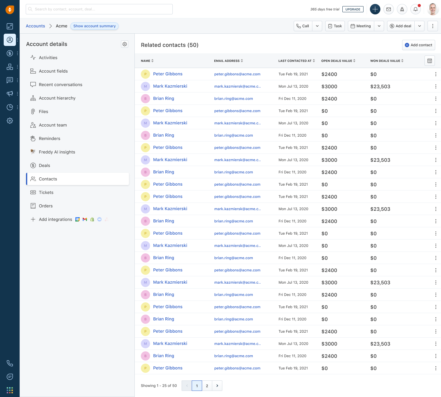Open Peter Gibbons' email address link

(x=237, y=74)
